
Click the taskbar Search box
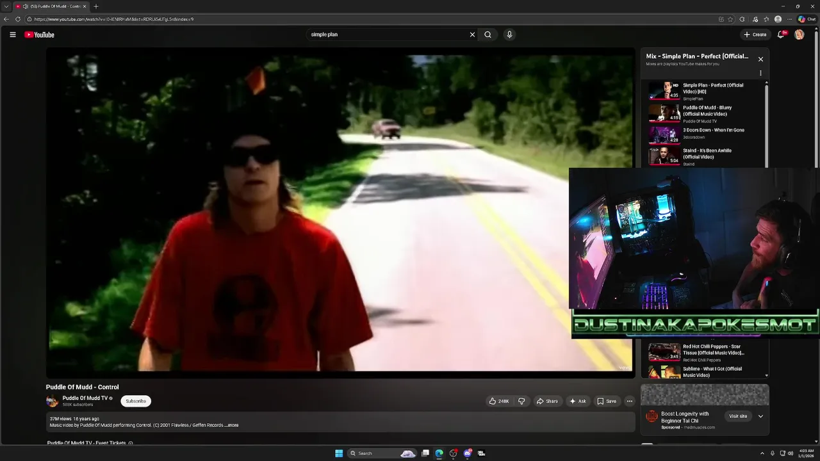382,453
